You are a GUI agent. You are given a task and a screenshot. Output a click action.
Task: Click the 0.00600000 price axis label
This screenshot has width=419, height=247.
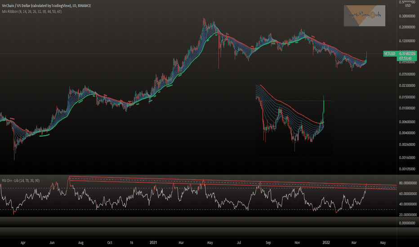pyautogui.click(x=407, y=122)
